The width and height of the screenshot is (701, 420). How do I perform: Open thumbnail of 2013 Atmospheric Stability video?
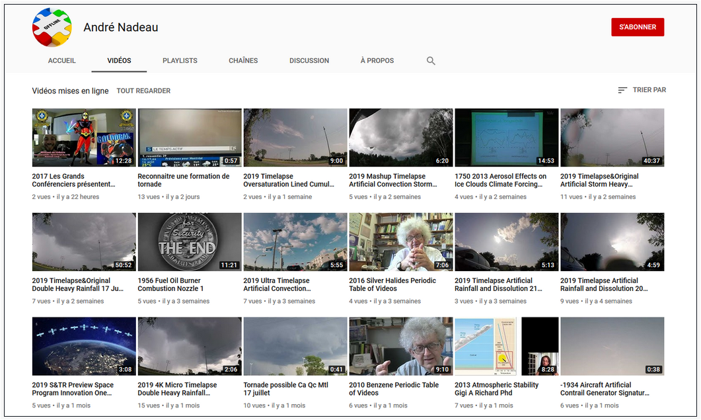[507, 346]
